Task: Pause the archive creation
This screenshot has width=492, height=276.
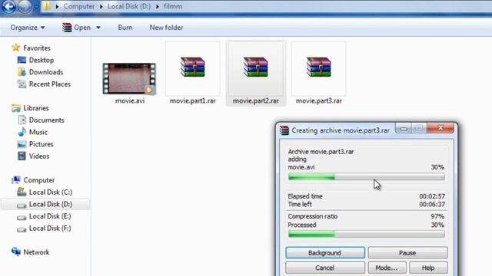Action: click(x=407, y=252)
